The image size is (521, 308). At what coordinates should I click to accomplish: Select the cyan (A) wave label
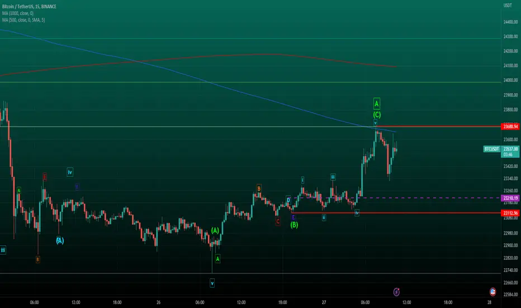[x=60, y=241]
